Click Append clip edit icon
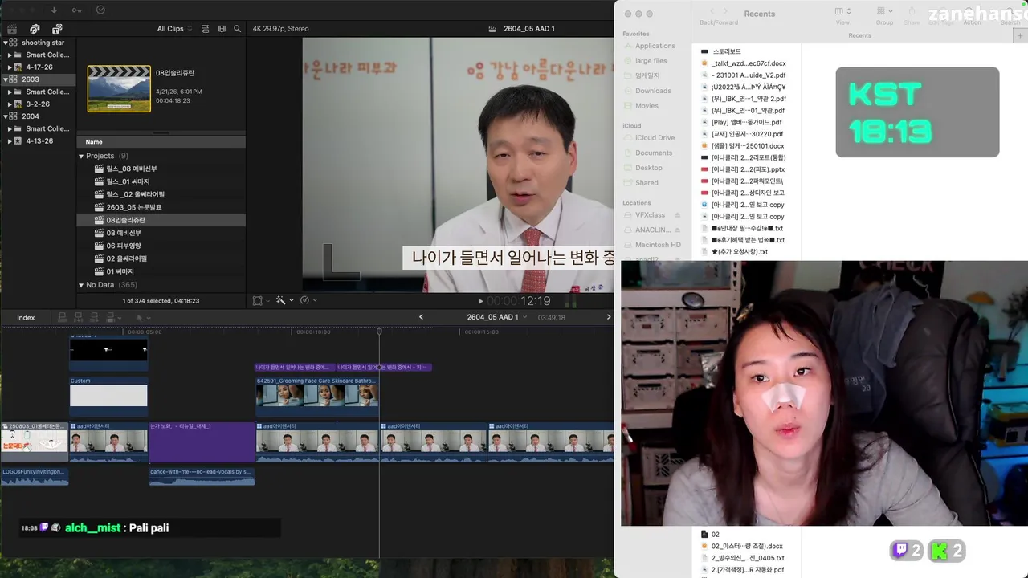This screenshot has width=1028, height=578. 95,317
